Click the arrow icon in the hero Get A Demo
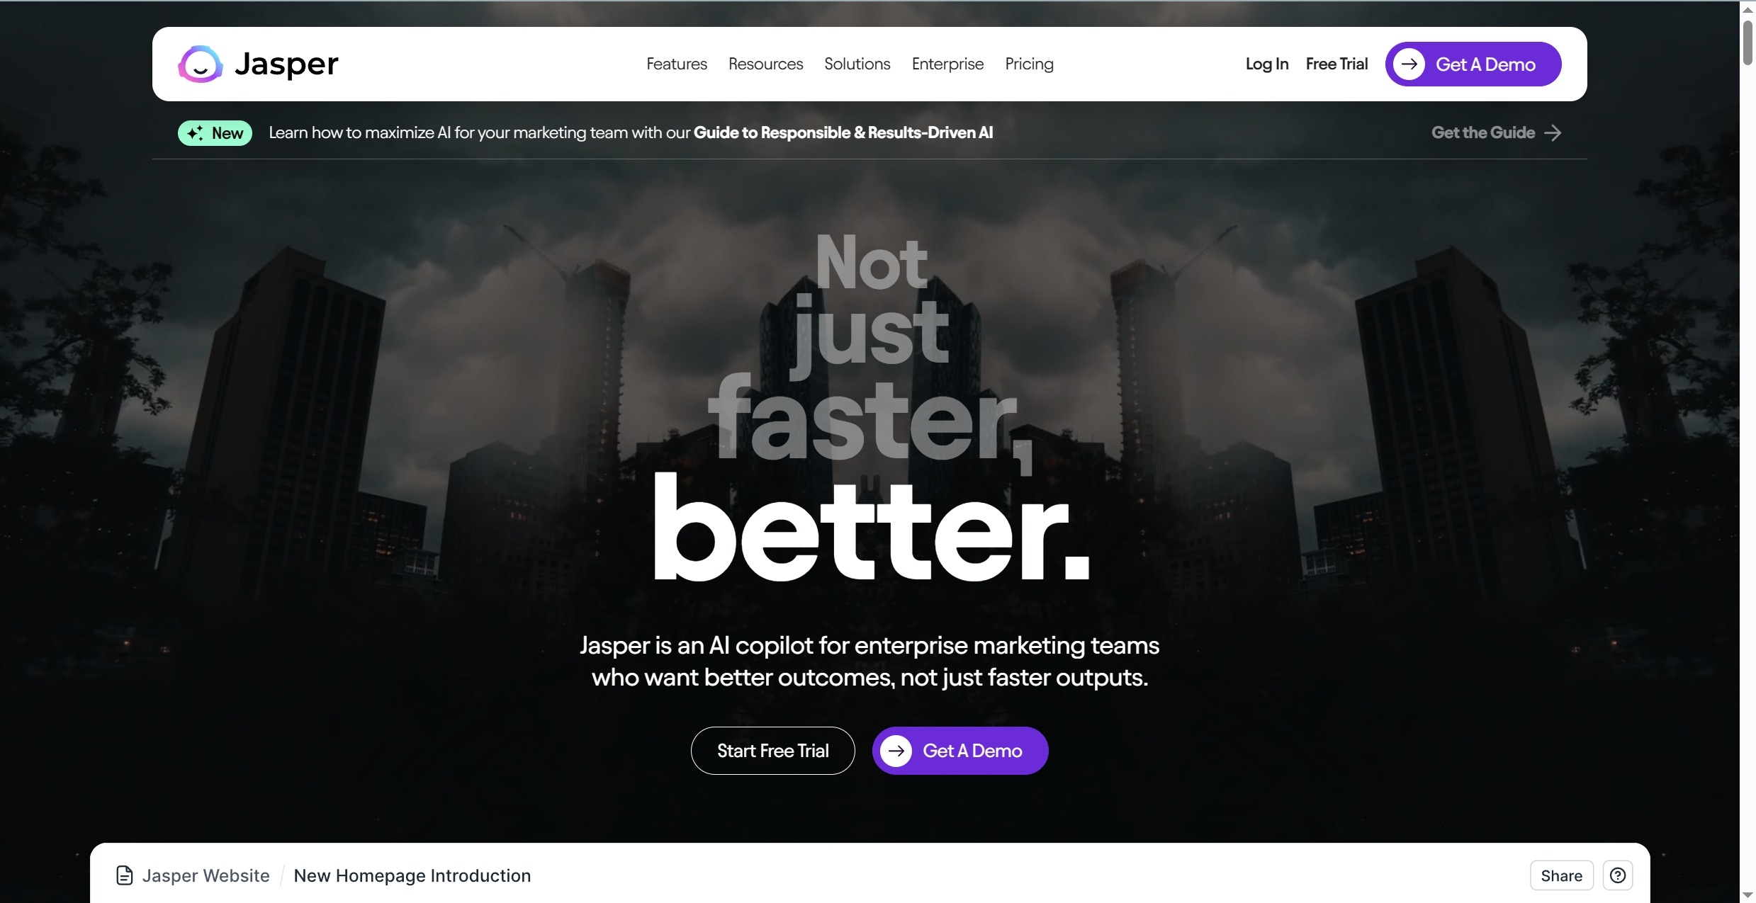Viewport: 1756px width, 903px height. (x=896, y=750)
